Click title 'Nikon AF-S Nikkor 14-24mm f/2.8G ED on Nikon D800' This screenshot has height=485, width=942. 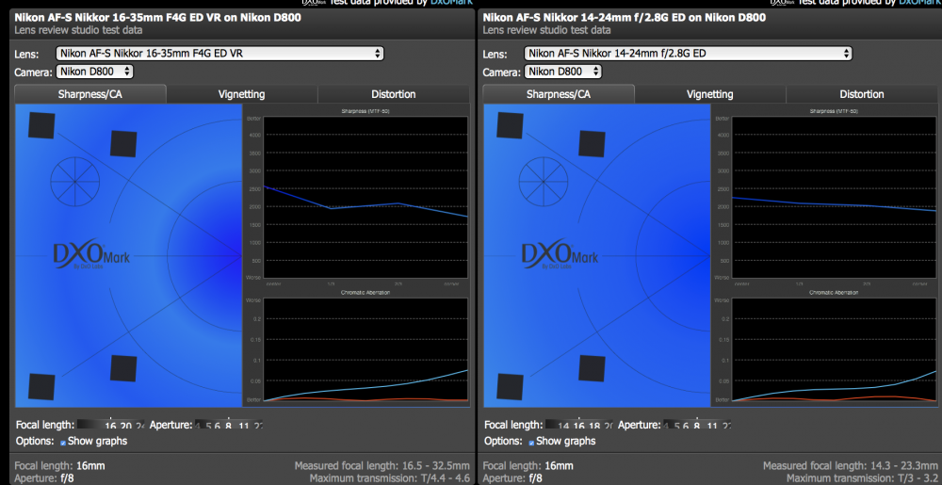coord(625,17)
